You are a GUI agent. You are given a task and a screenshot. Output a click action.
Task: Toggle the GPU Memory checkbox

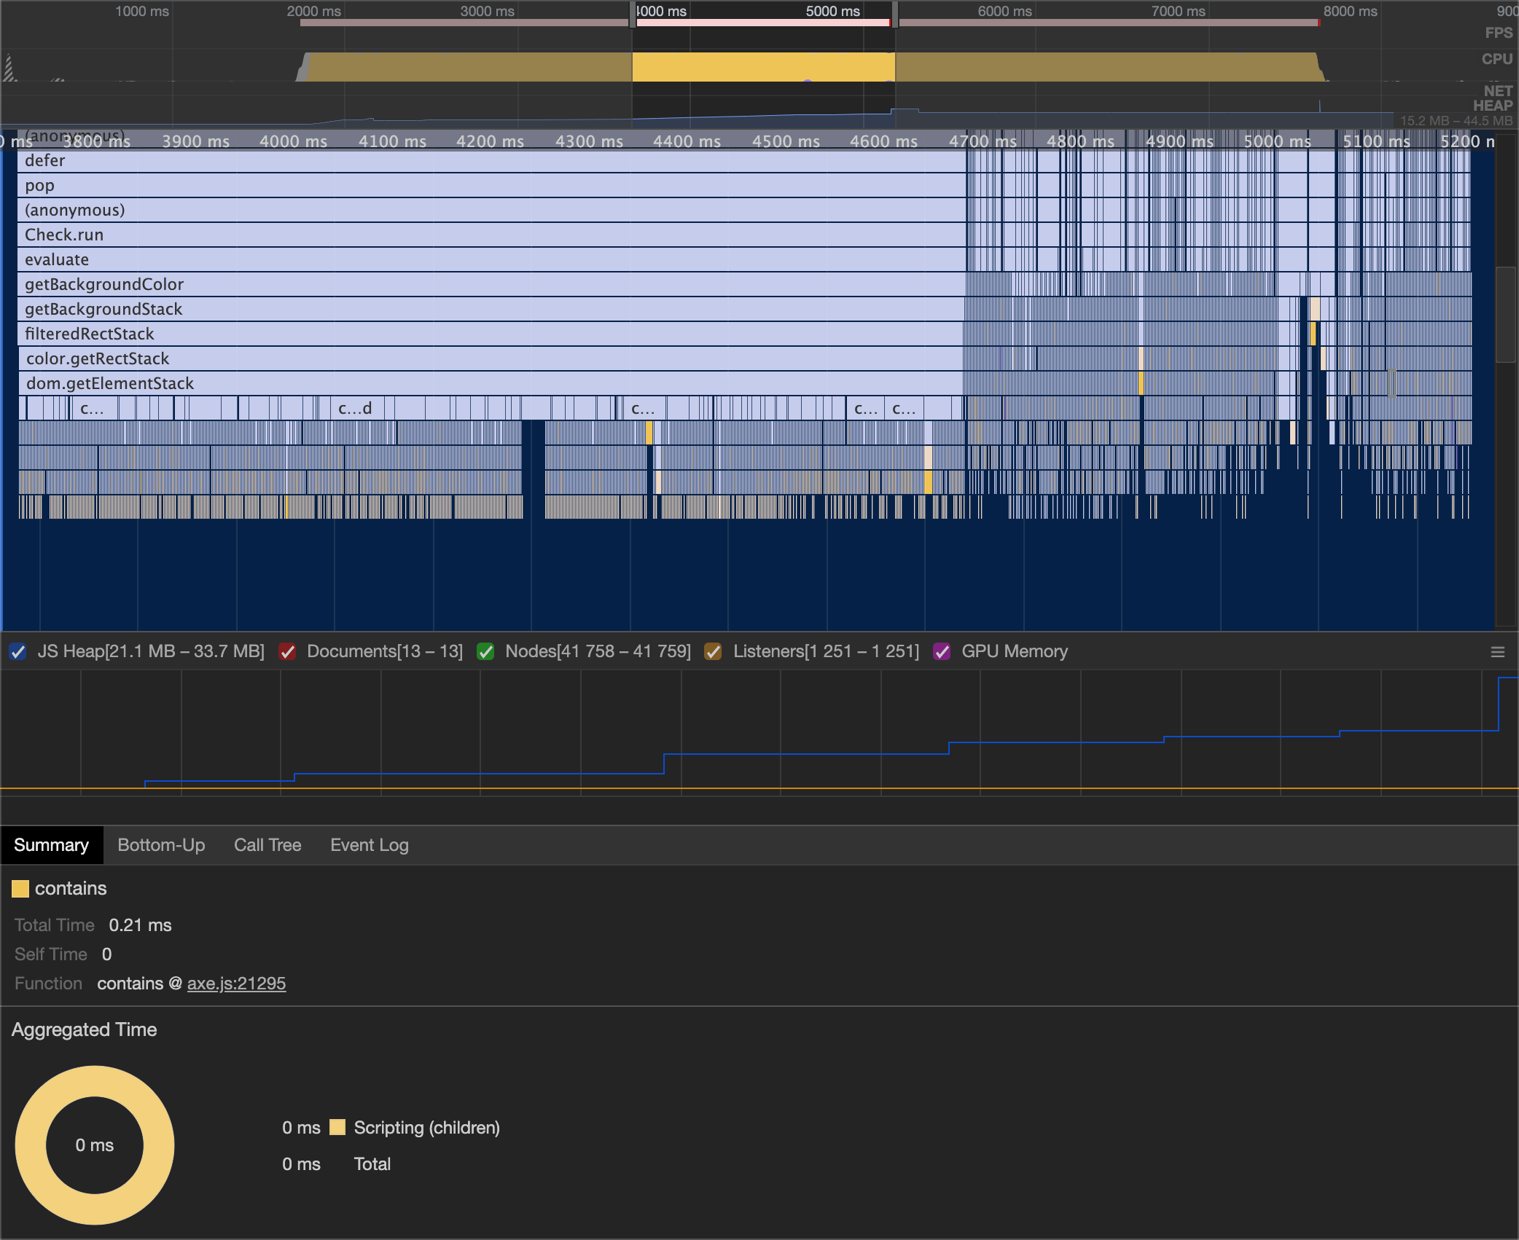942,652
